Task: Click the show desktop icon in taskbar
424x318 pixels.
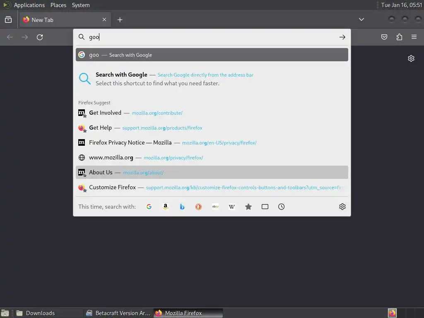Action: pyautogui.click(x=5, y=313)
